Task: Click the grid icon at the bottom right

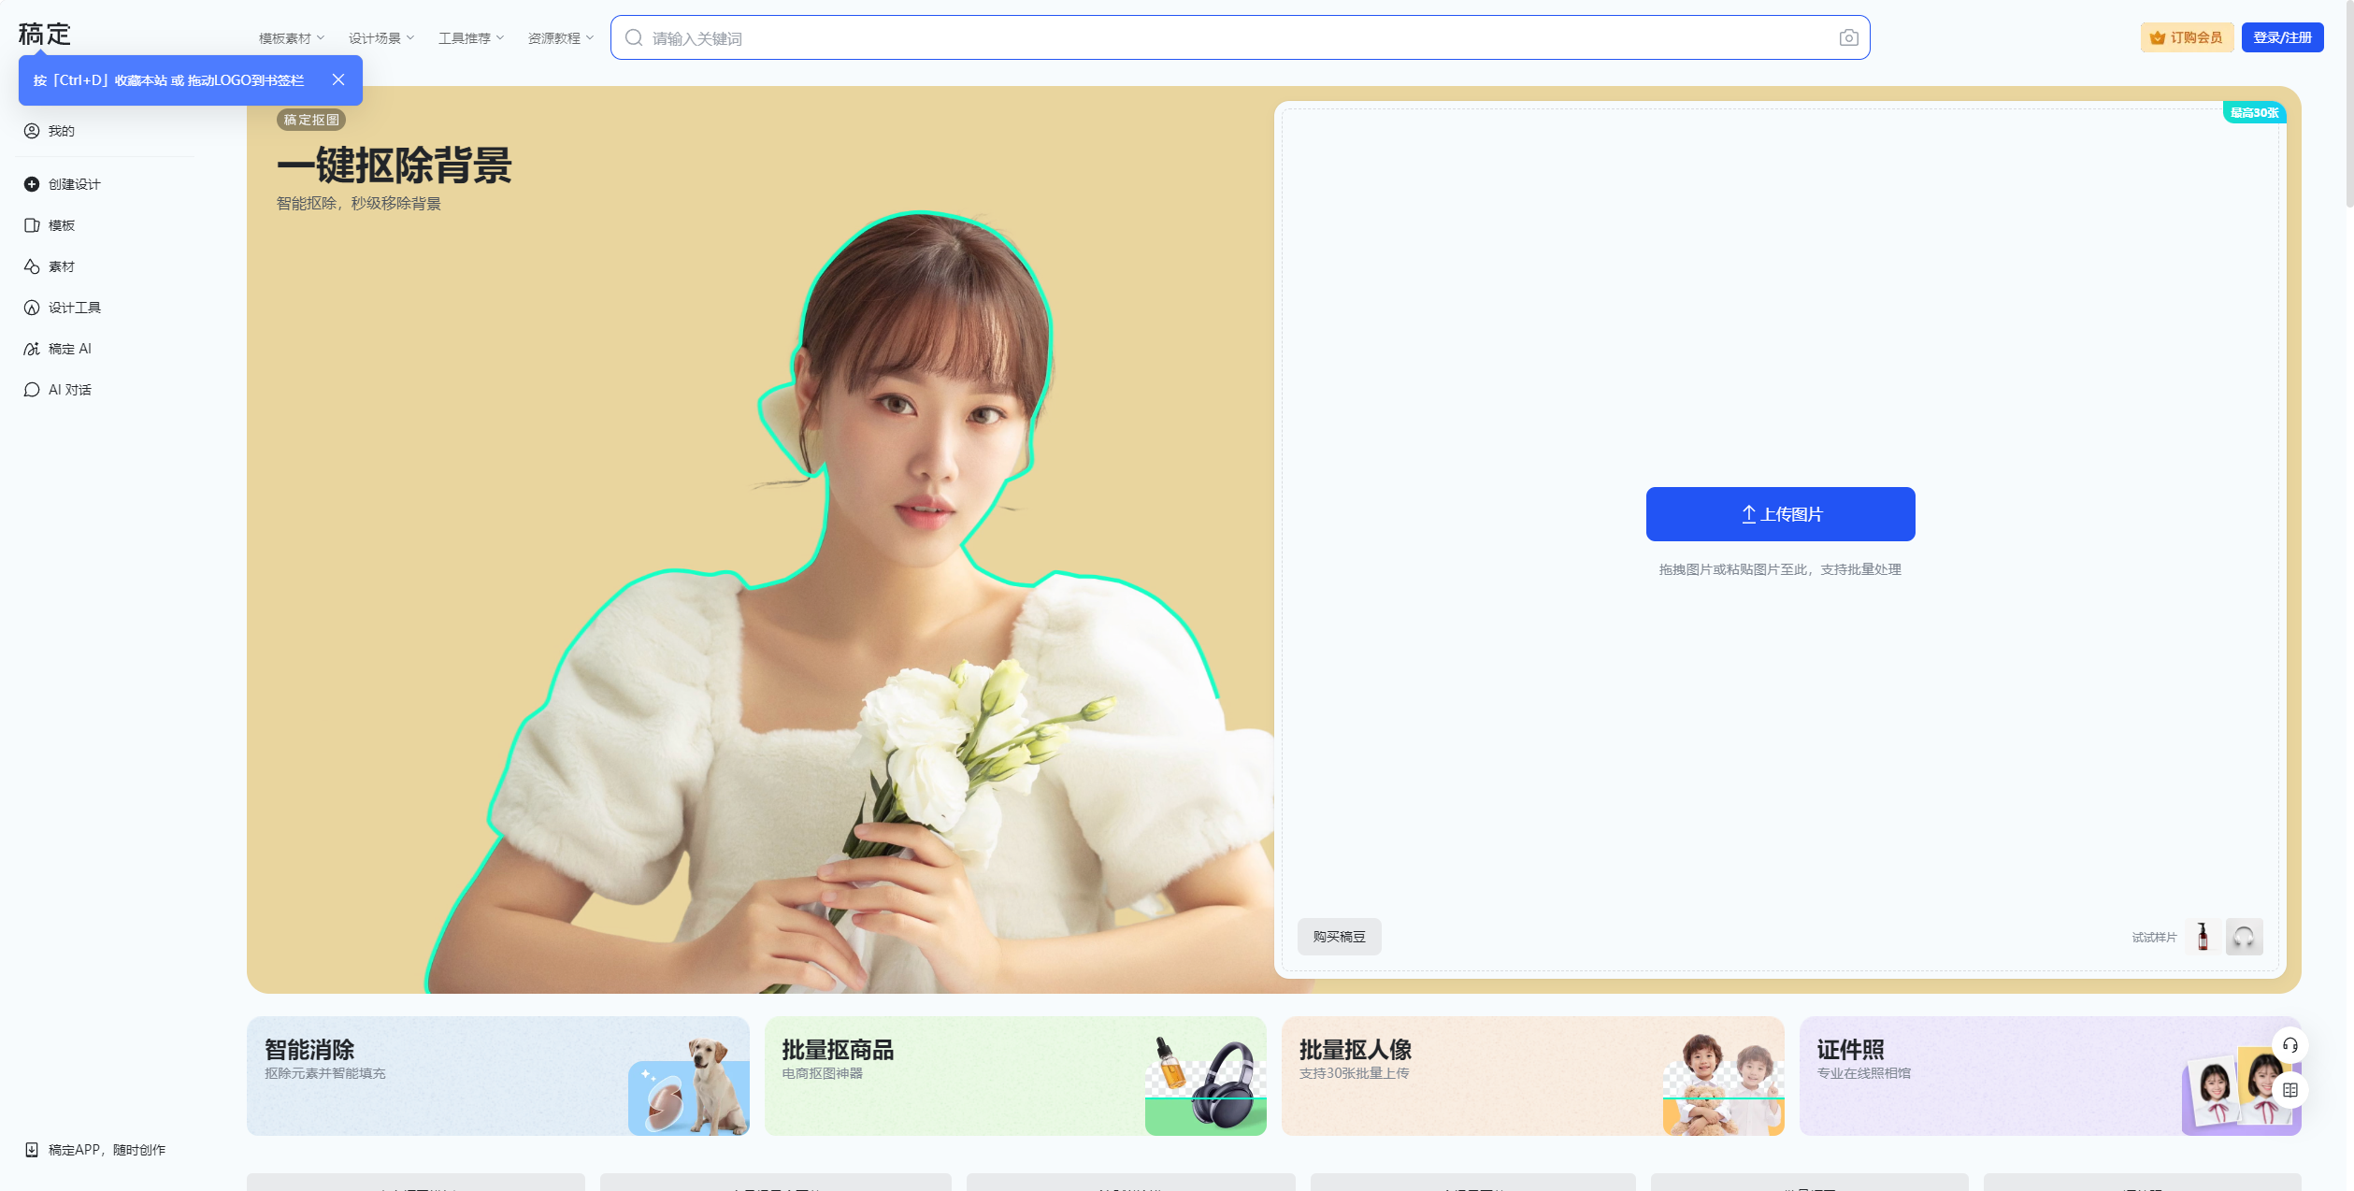Action: 2289,1088
